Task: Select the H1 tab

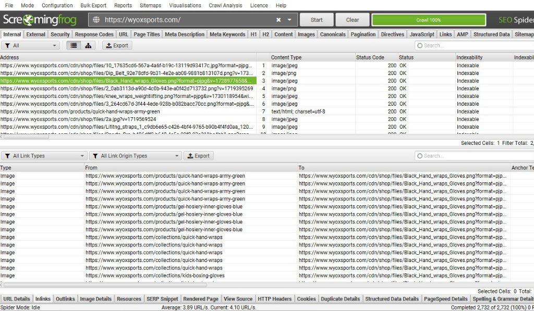Action: point(254,34)
